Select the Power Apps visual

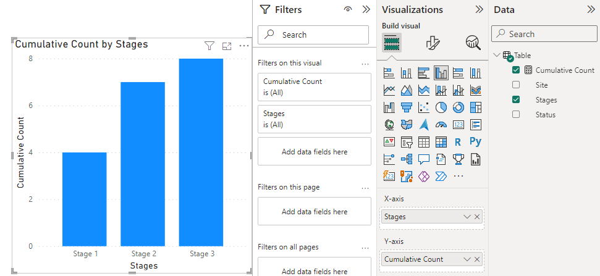click(x=424, y=176)
